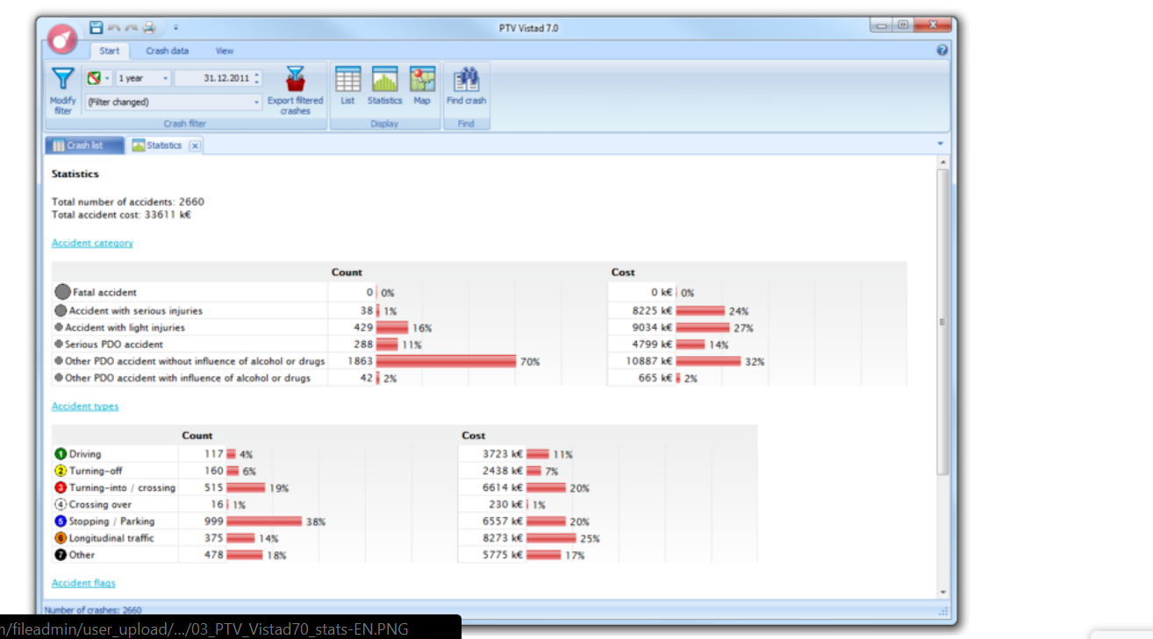Image resolution: width=1153 pixels, height=639 pixels.
Task: Open the round PTV Vistad application button
Action: [63, 39]
